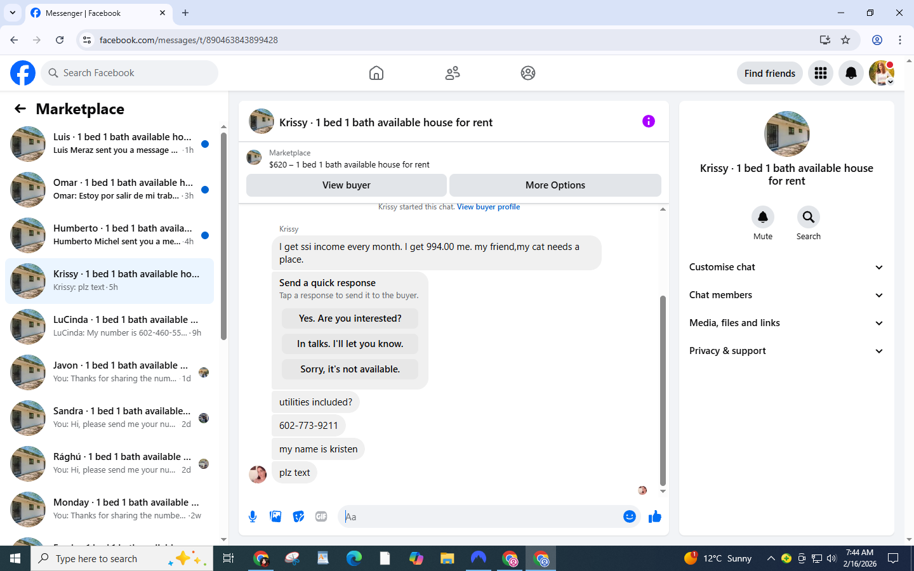Image resolution: width=914 pixels, height=571 pixels.
Task: Open Monday conversation
Action: coord(109,509)
